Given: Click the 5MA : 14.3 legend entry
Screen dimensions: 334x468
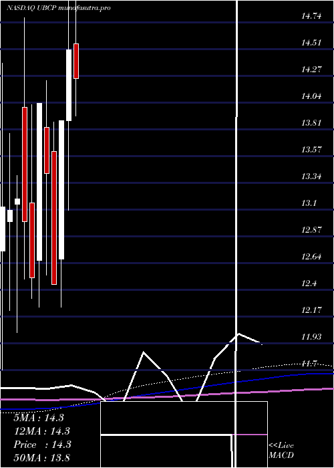Looking at the screenshot, I should (39, 418).
